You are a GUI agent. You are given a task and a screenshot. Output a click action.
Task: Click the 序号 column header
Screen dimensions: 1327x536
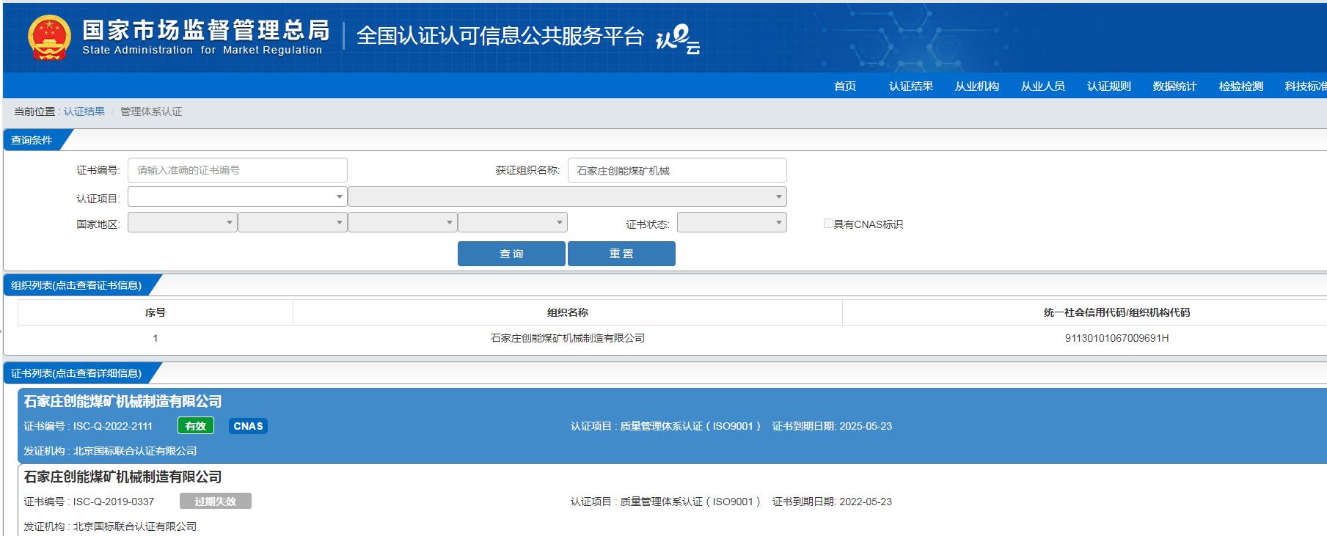point(156,312)
